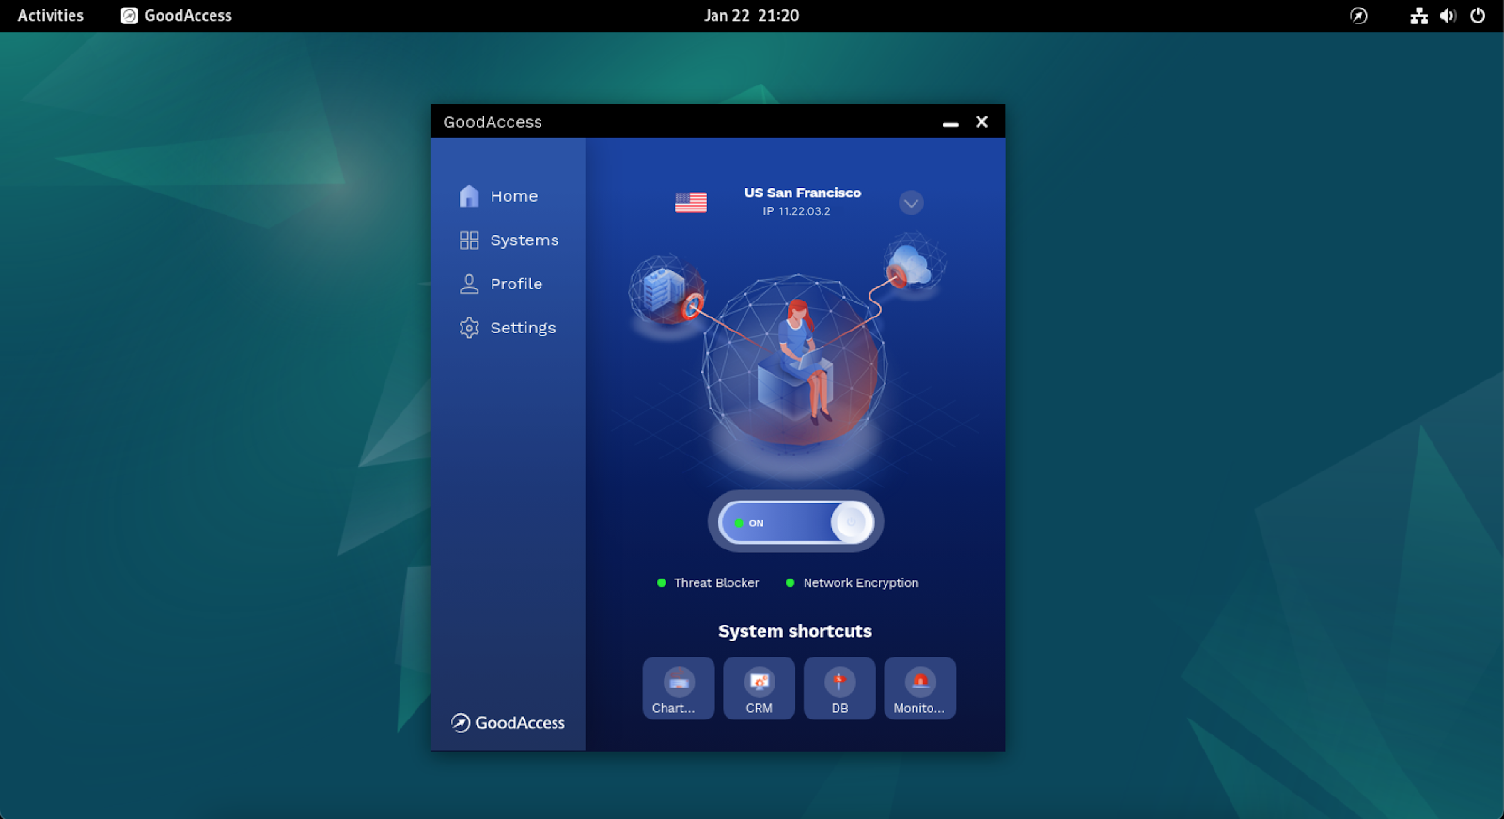Click the Activities button
The height and width of the screenshot is (819, 1504).
coord(51,15)
